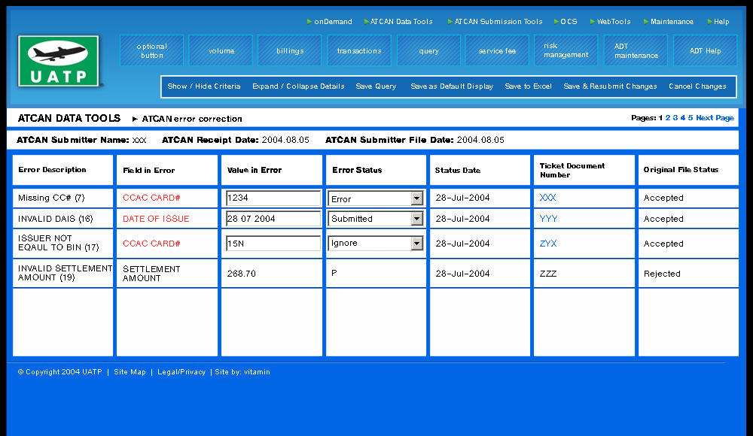Open ticket document ZYX link

547,244
